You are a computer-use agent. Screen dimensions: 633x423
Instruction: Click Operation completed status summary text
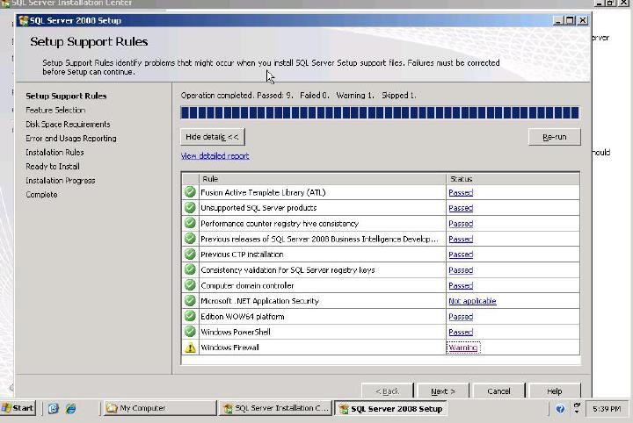[x=298, y=96]
